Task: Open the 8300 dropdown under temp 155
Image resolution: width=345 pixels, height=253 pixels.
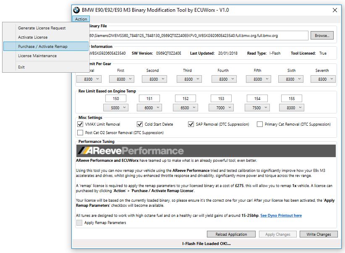Action: click(292, 108)
